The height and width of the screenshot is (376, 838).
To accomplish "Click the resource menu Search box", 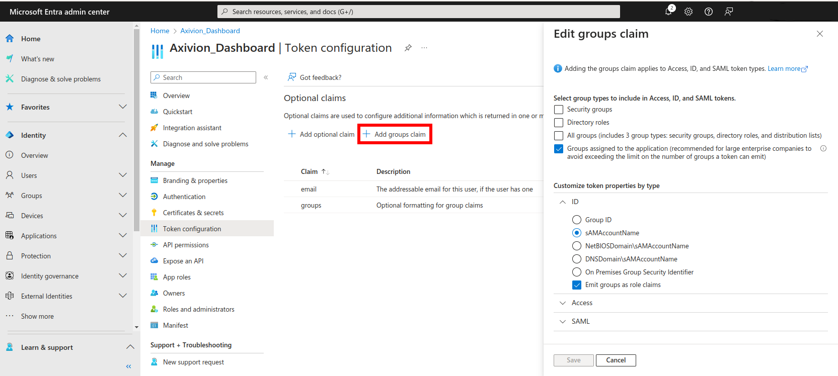I will pyautogui.click(x=203, y=77).
